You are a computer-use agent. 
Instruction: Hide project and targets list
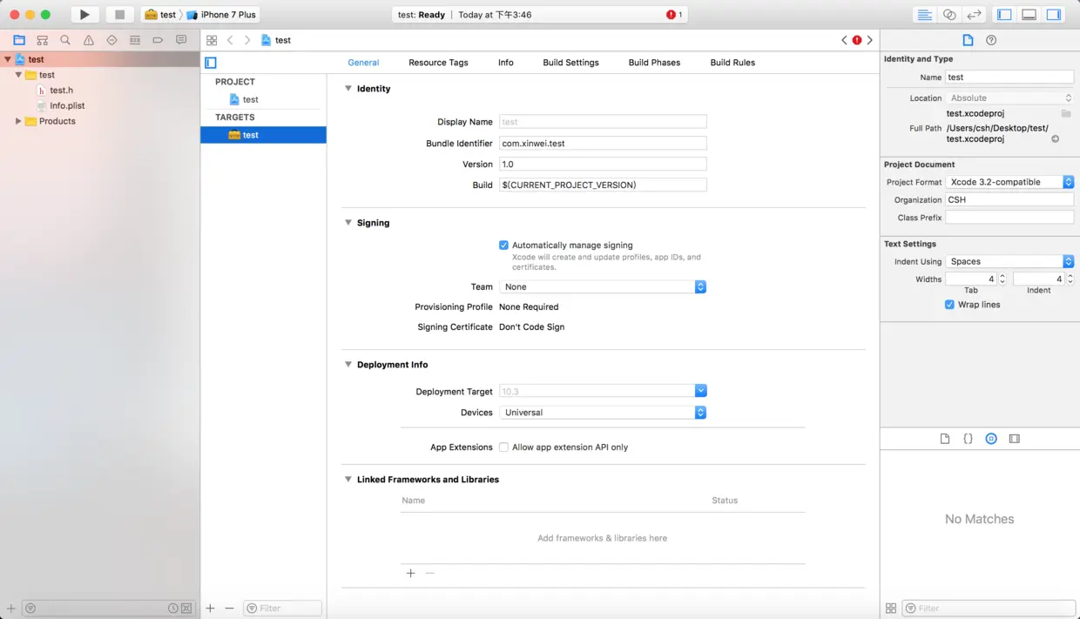(x=210, y=63)
